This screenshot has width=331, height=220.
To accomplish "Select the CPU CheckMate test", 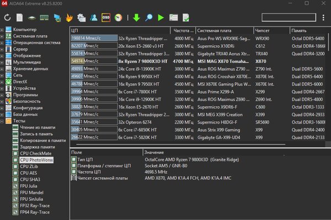I will coord(36,153).
